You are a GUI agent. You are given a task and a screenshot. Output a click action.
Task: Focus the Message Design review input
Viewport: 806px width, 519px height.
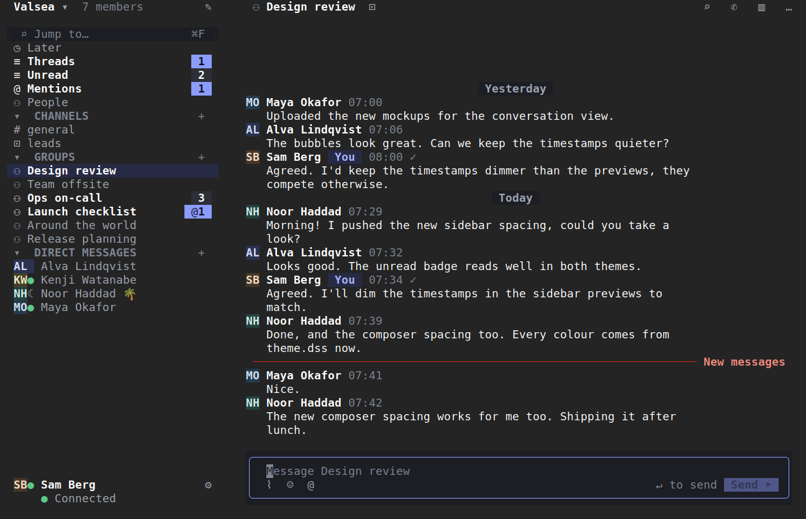click(x=519, y=471)
